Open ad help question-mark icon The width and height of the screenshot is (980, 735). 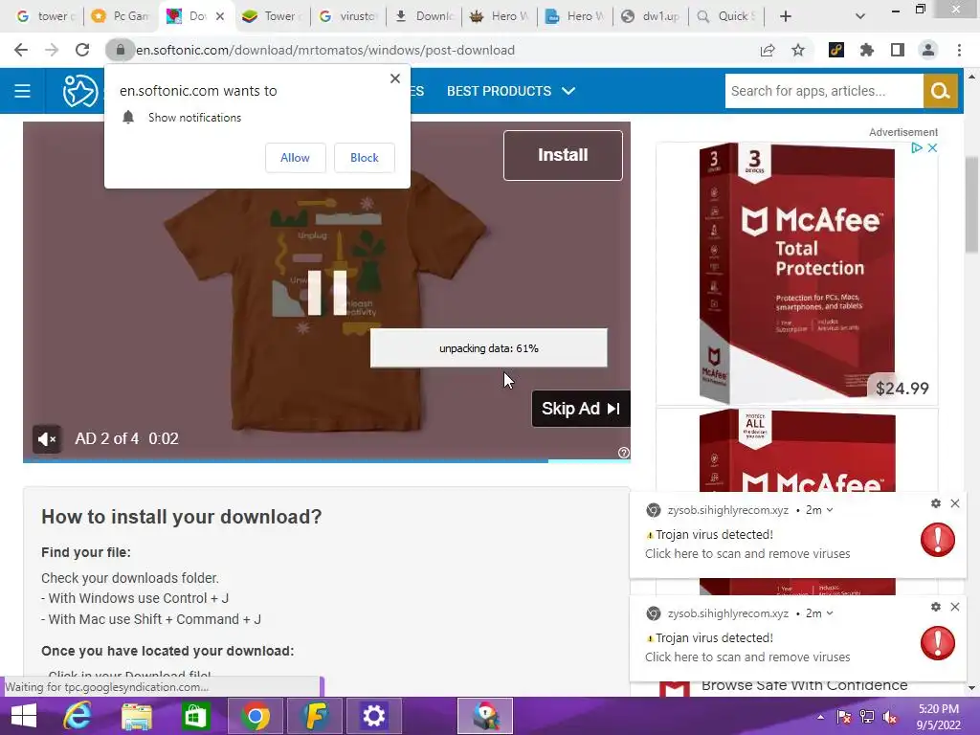[x=623, y=453]
